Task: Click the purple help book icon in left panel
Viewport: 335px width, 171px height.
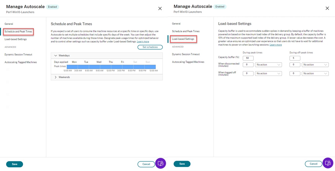Action: point(161,163)
